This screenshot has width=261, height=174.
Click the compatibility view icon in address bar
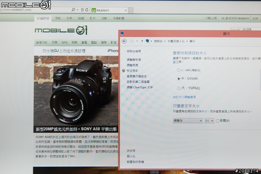82,10
